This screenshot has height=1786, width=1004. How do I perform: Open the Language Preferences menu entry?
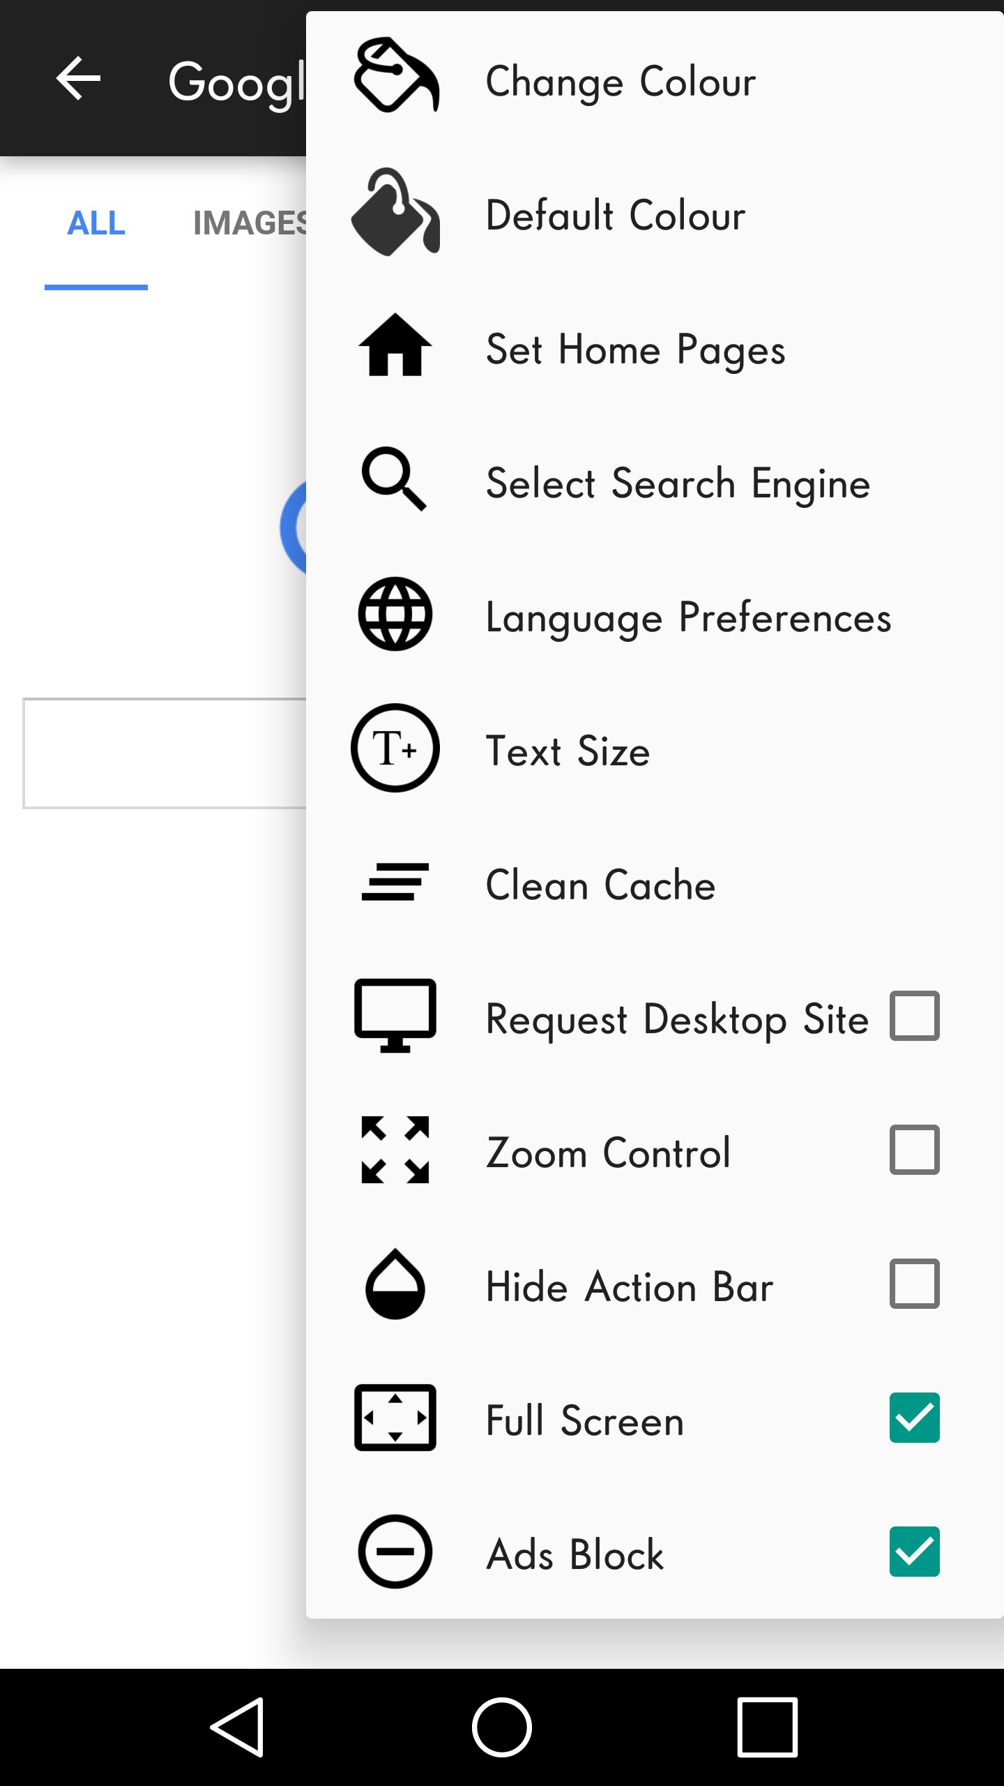pos(655,614)
